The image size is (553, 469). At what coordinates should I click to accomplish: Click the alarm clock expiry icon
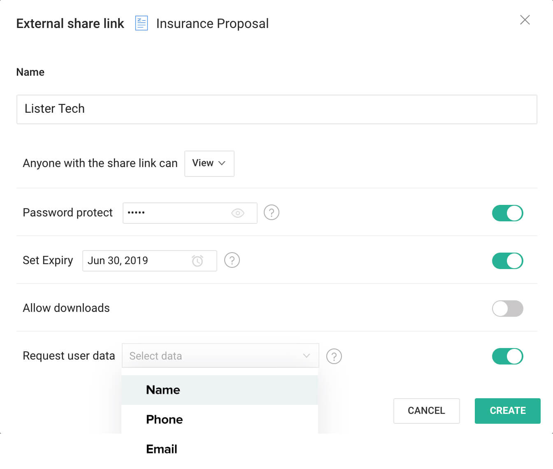pos(197,261)
